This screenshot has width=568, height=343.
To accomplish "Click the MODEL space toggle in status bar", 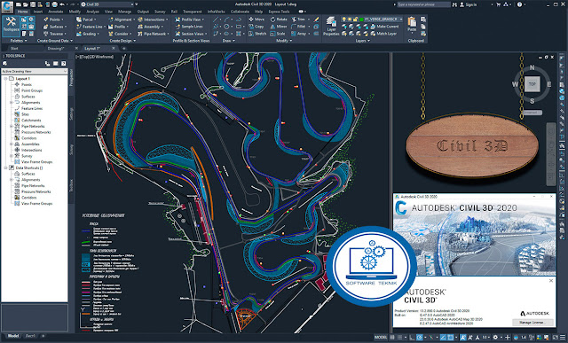I will (381, 337).
